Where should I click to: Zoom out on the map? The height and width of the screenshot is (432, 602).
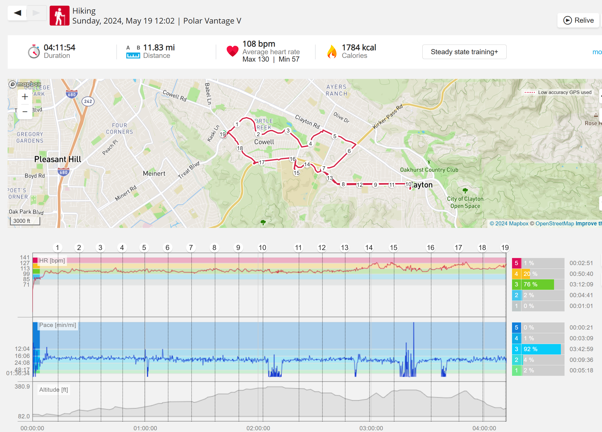[x=25, y=112]
